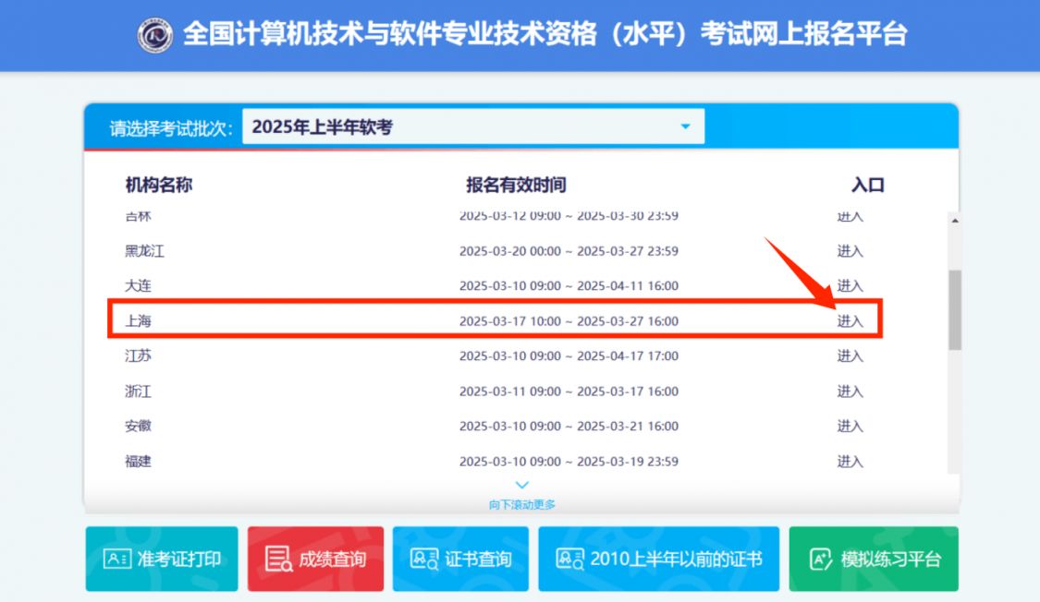Click the 上海 institution name
Viewport: 1040px width, 602px height.
point(138,321)
